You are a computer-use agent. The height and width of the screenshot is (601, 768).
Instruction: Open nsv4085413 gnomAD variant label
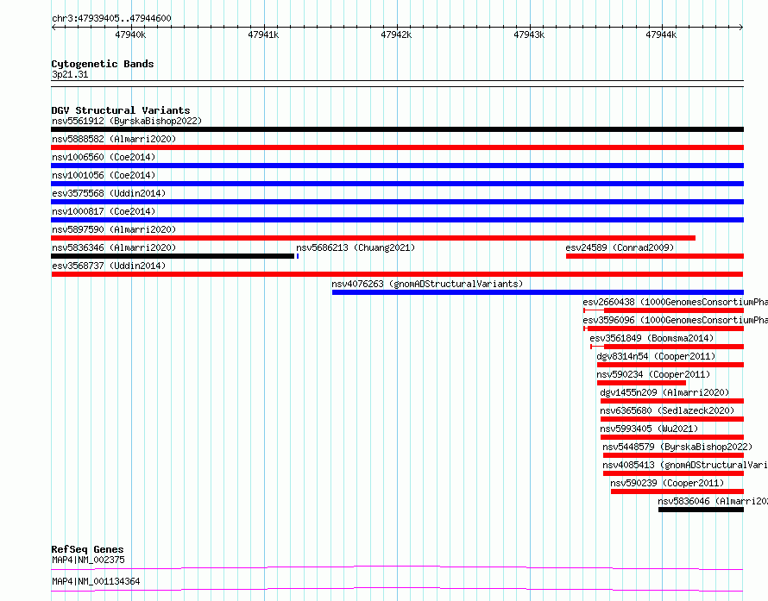(x=685, y=465)
